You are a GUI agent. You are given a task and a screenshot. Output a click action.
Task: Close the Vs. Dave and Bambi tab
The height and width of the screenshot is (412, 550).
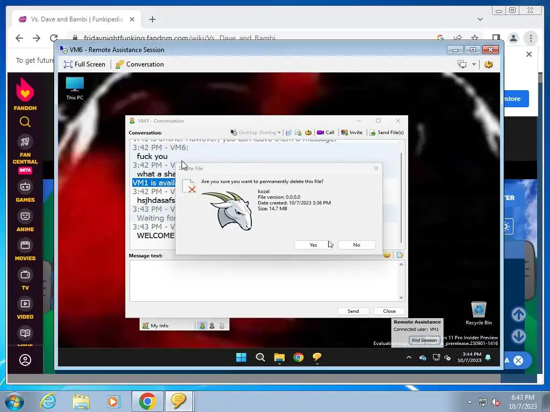[x=132, y=19]
